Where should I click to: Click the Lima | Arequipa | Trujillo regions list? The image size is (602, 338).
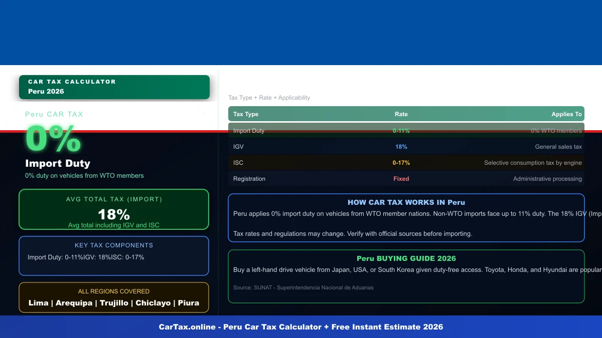[x=114, y=303]
